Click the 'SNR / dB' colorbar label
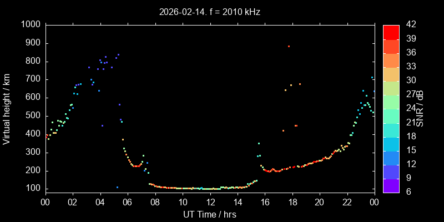 tap(420, 109)
